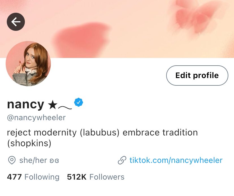
Task: Click the display name nancy
Action: tap(25, 104)
